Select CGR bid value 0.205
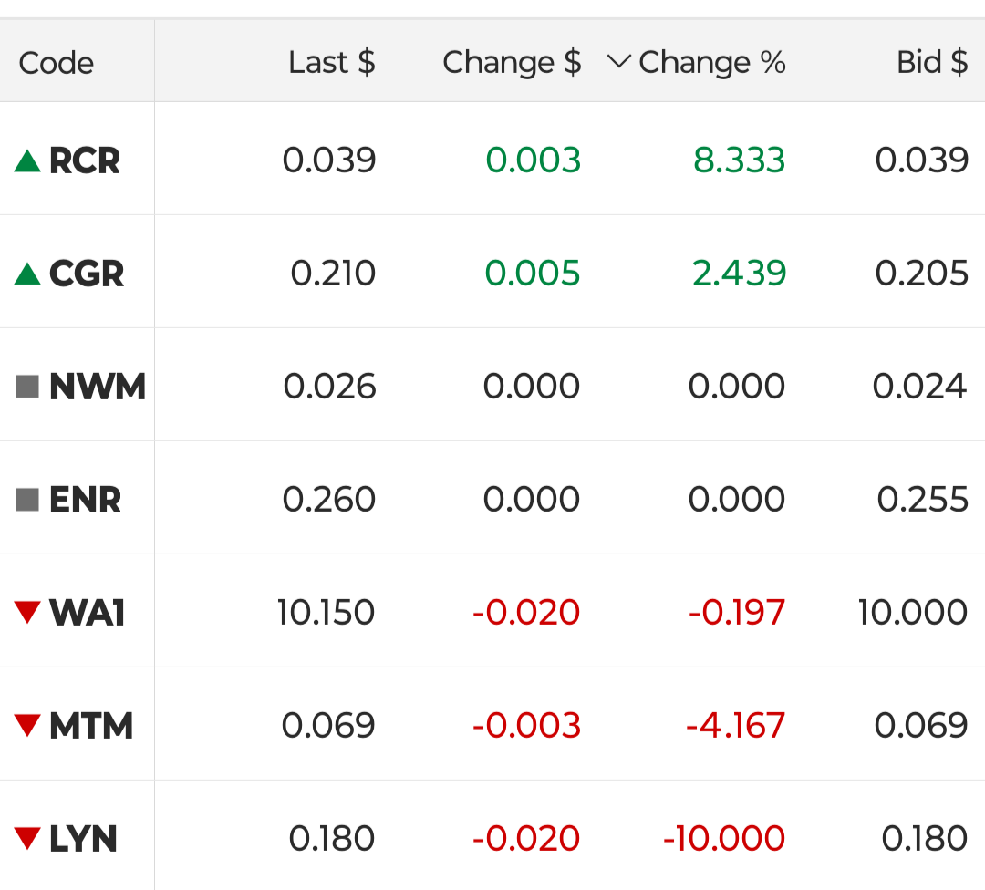 point(921,274)
